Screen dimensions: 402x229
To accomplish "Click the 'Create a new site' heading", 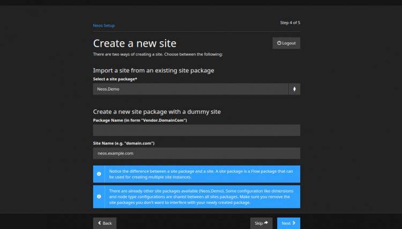I will click(135, 43).
